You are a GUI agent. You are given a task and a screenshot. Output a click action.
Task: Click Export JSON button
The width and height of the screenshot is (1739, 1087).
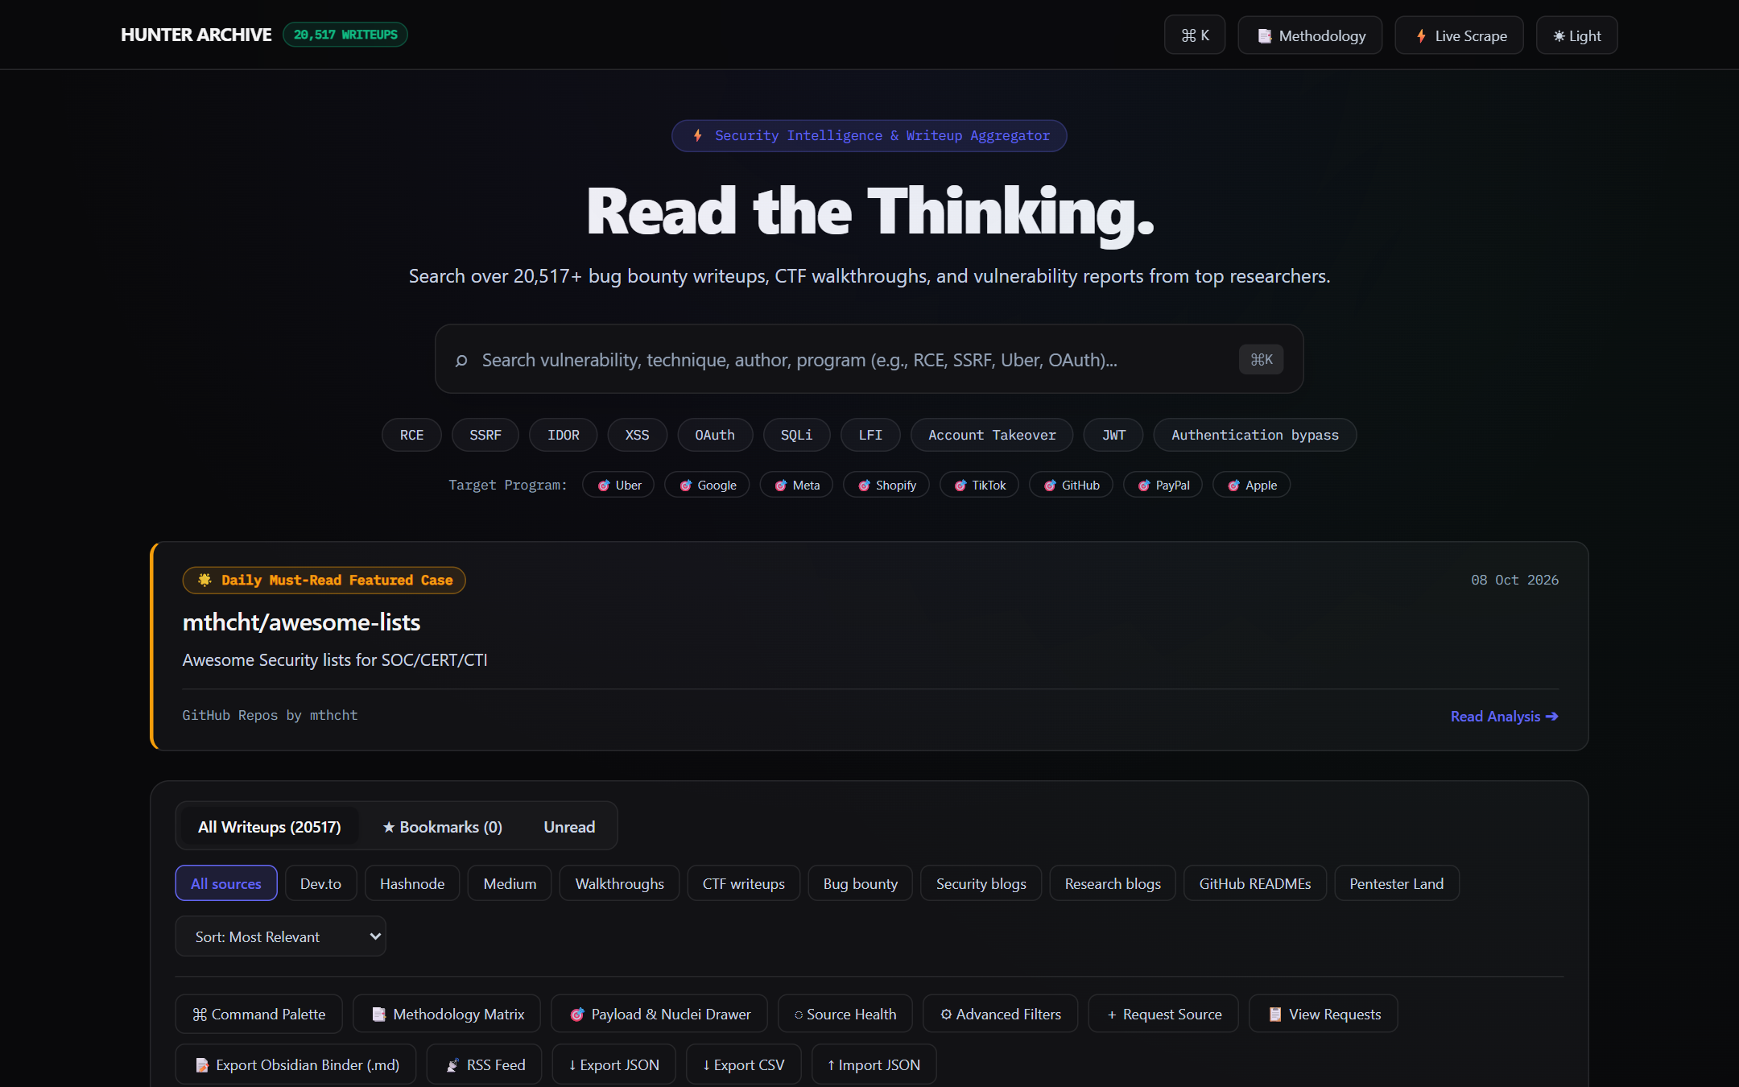click(614, 1064)
